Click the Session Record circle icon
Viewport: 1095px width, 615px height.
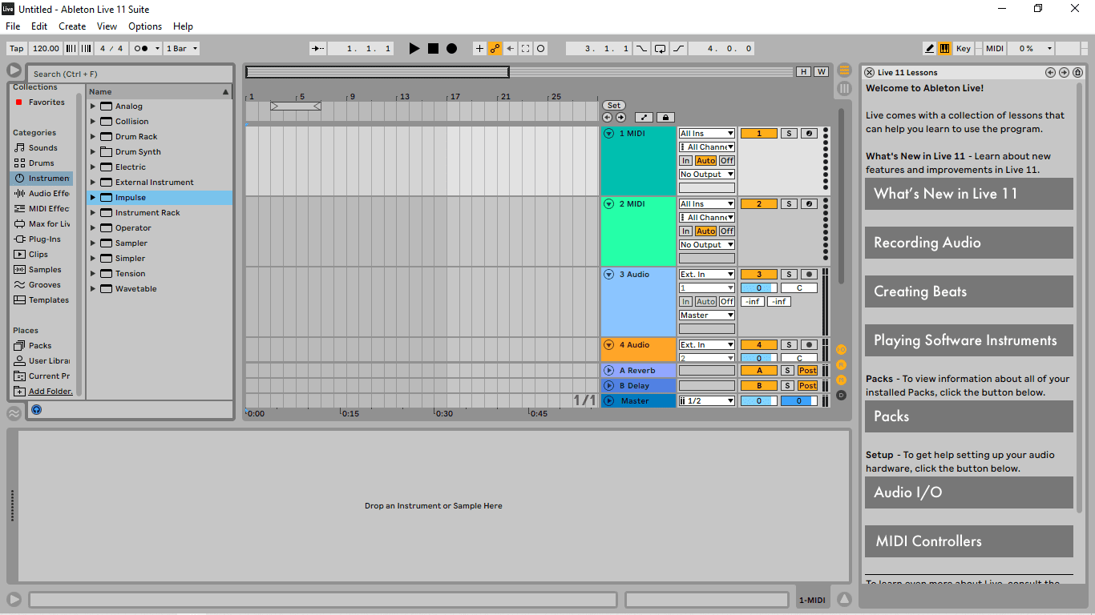pyautogui.click(x=541, y=49)
